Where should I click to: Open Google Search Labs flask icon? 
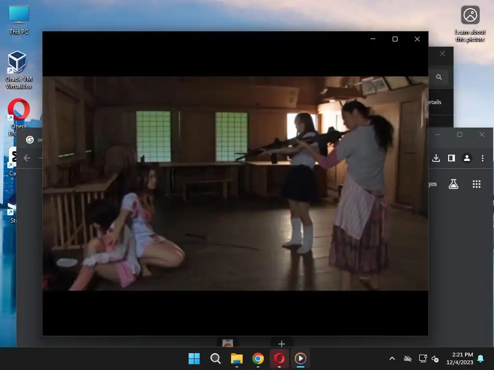(x=453, y=184)
